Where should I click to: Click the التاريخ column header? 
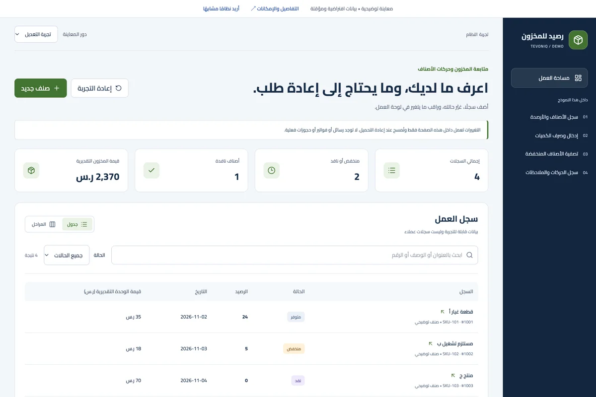pos(201,292)
